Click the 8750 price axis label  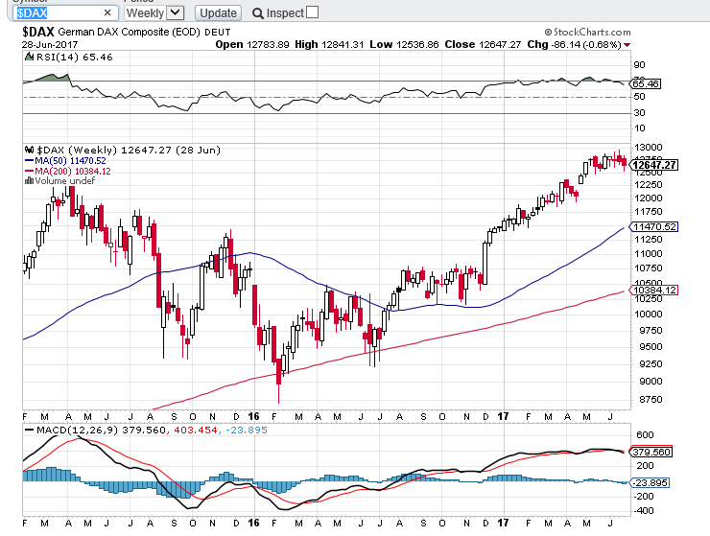click(651, 399)
